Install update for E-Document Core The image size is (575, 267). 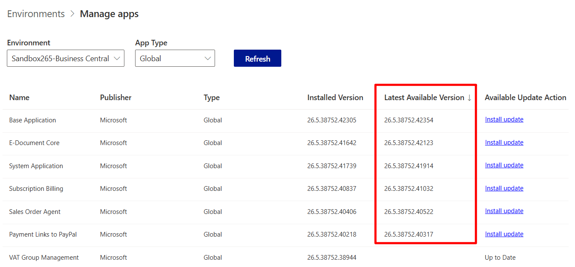tap(504, 142)
